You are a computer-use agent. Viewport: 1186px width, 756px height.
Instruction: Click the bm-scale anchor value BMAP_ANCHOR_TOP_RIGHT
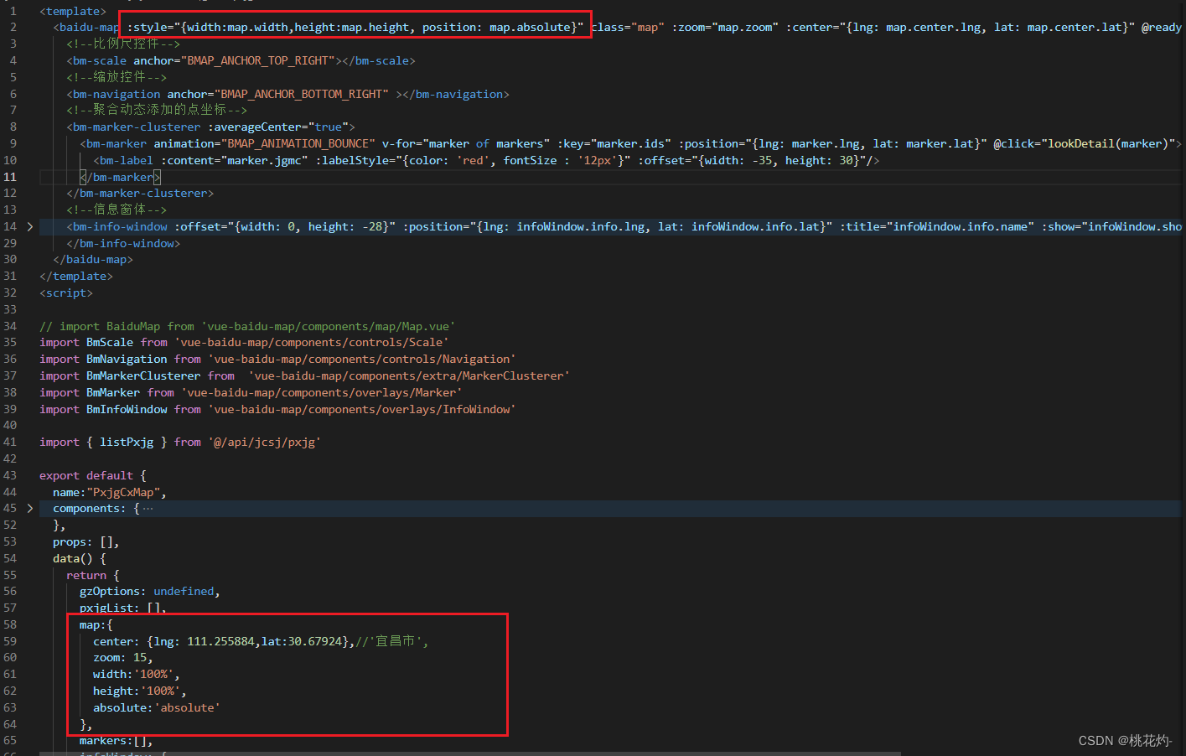[x=258, y=60]
